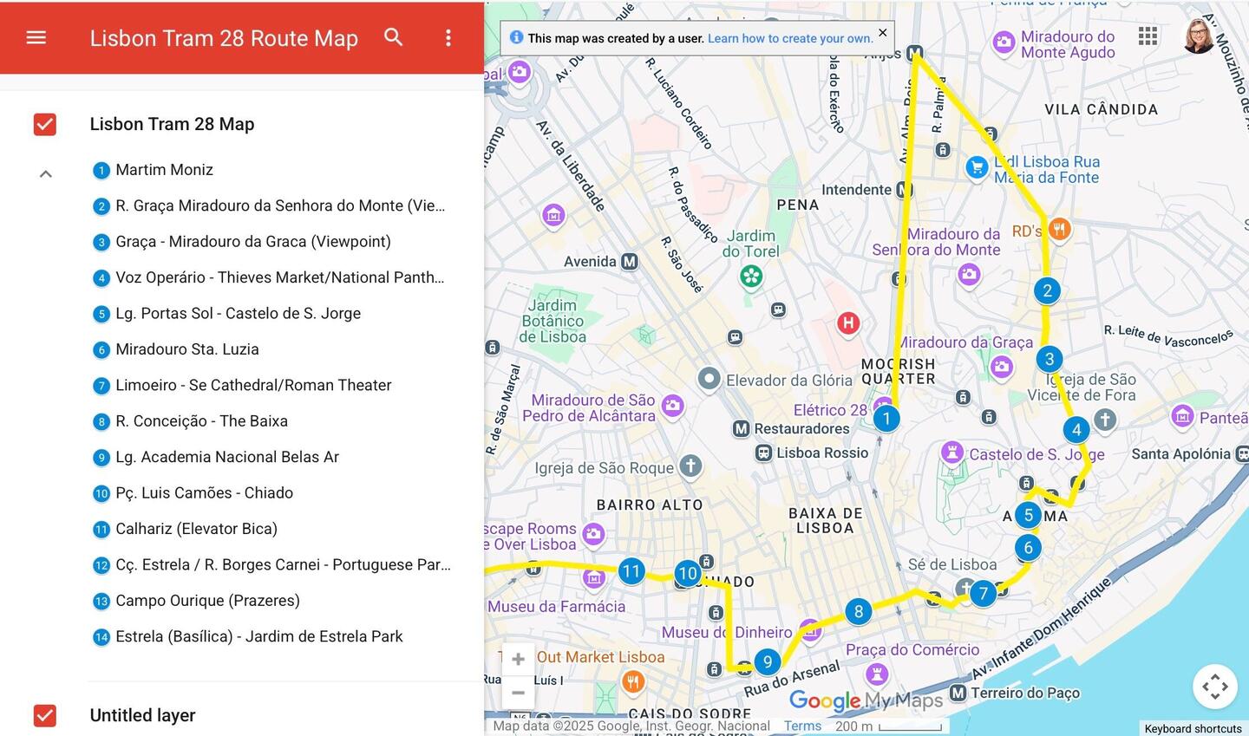Image resolution: width=1249 pixels, height=736 pixels.
Task: Click the Igreja de São Roque church icon
Action: 690,466
